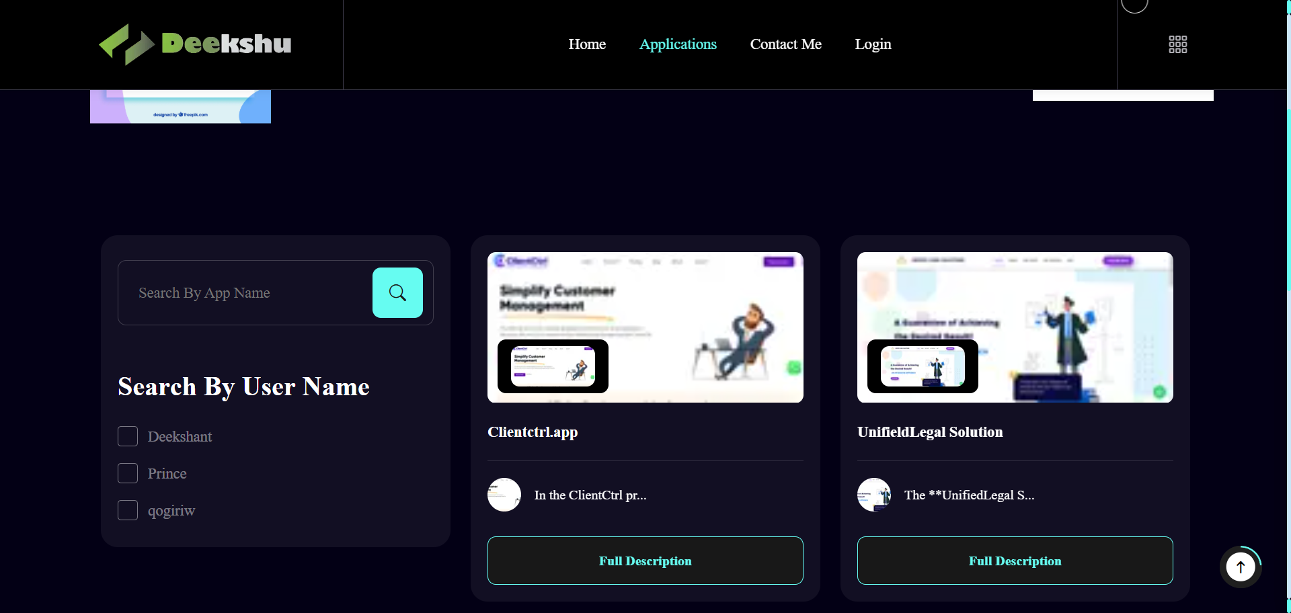Open Full Description for UnifieldLegal Solution

click(1015, 561)
